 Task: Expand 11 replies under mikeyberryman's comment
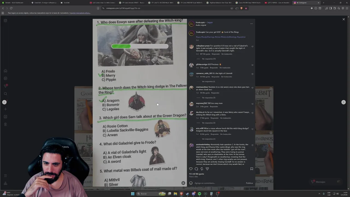209,59
